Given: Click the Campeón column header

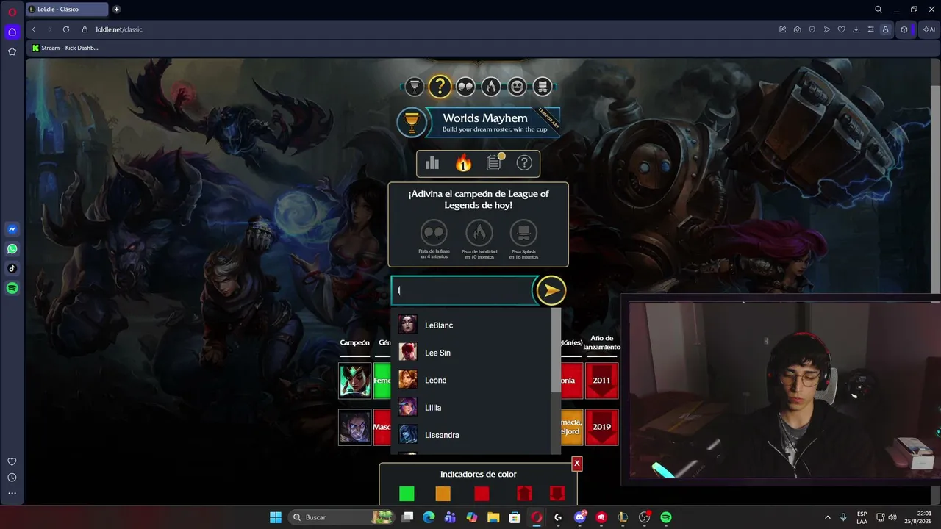Looking at the screenshot, I should coord(354,343).
